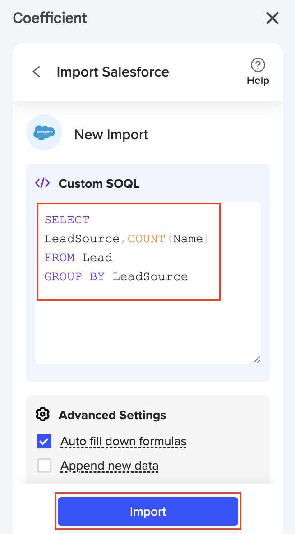This screenshot has width=295, height=534.
Task: Click the Auto fill down formulas label
Action: coord(123,442)
